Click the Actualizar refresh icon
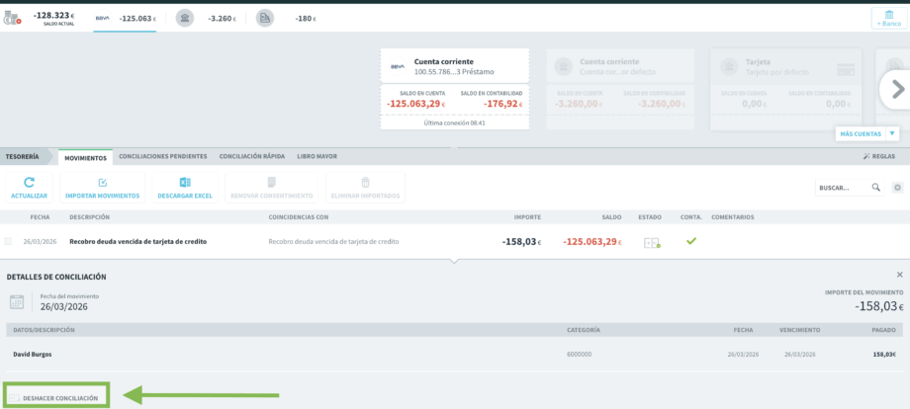Image resolution: width=910 pixels, height=409 pixels. [x=29, y=183]
